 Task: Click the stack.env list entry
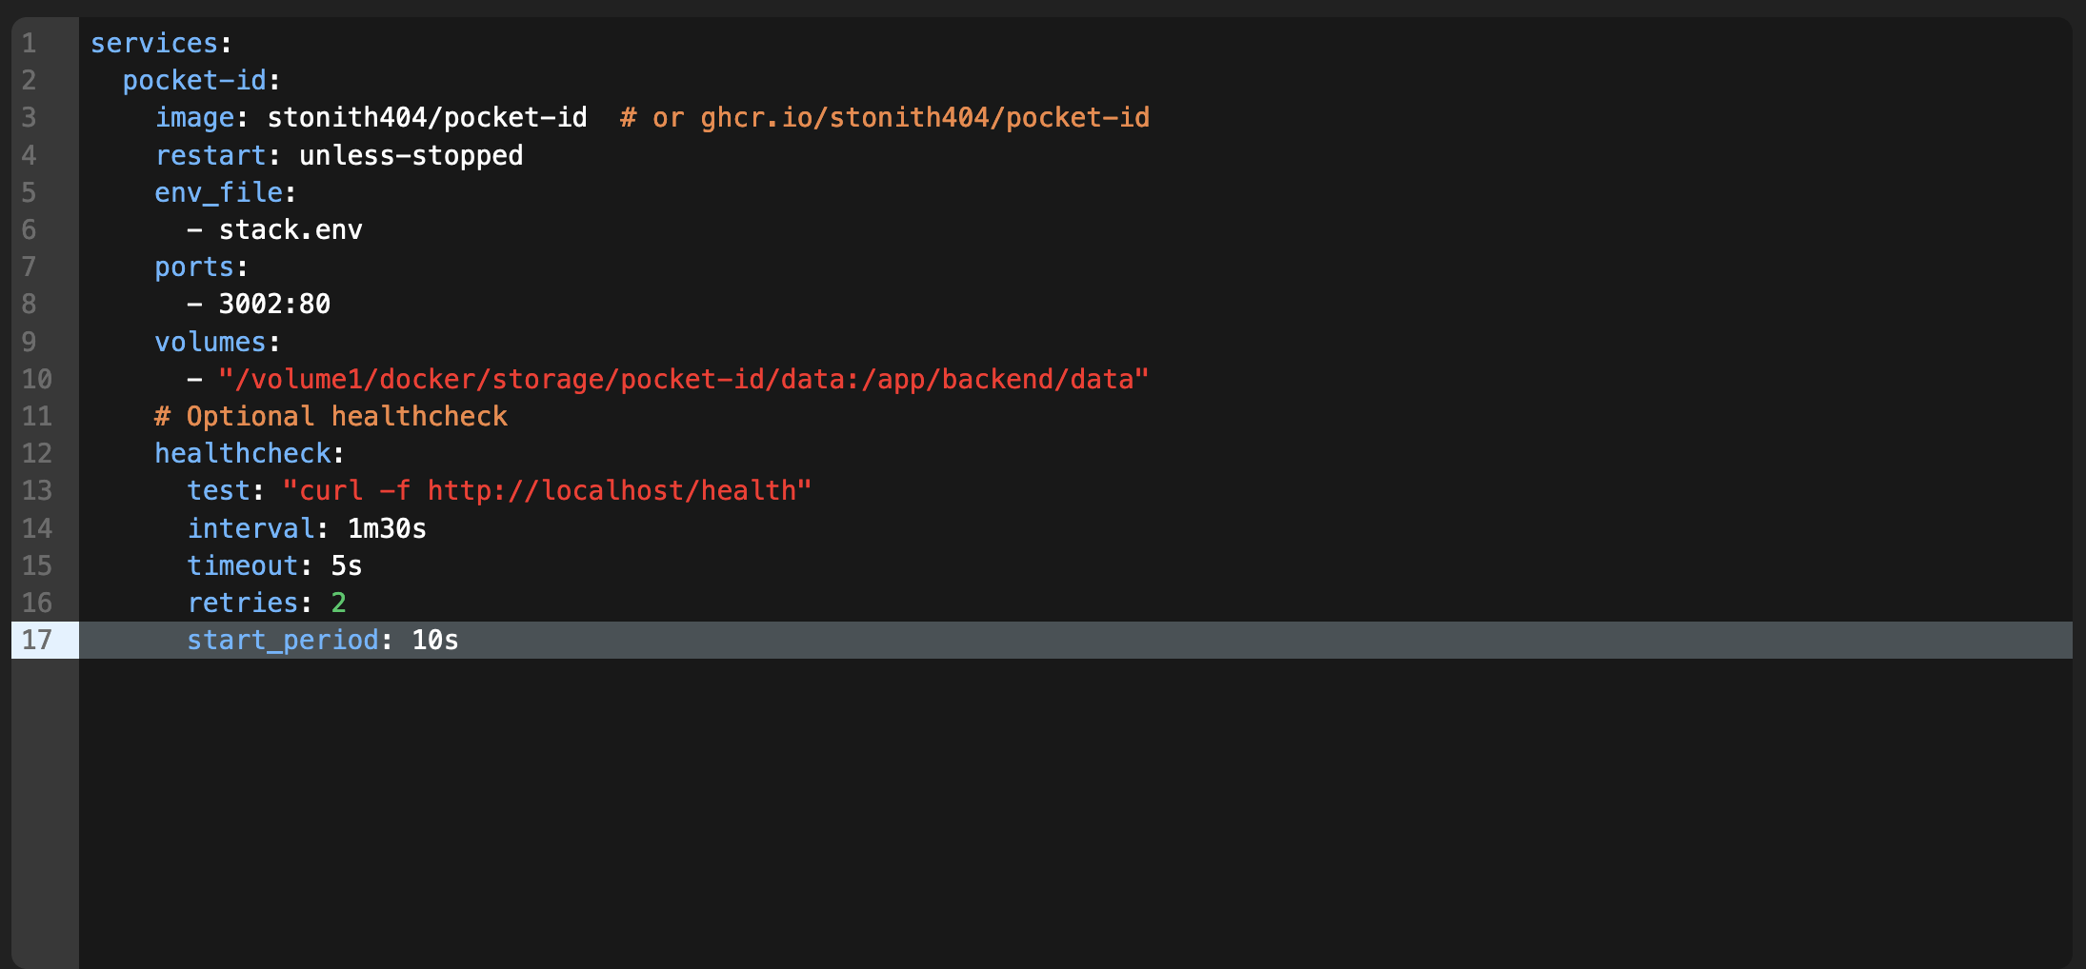point(291,229)
